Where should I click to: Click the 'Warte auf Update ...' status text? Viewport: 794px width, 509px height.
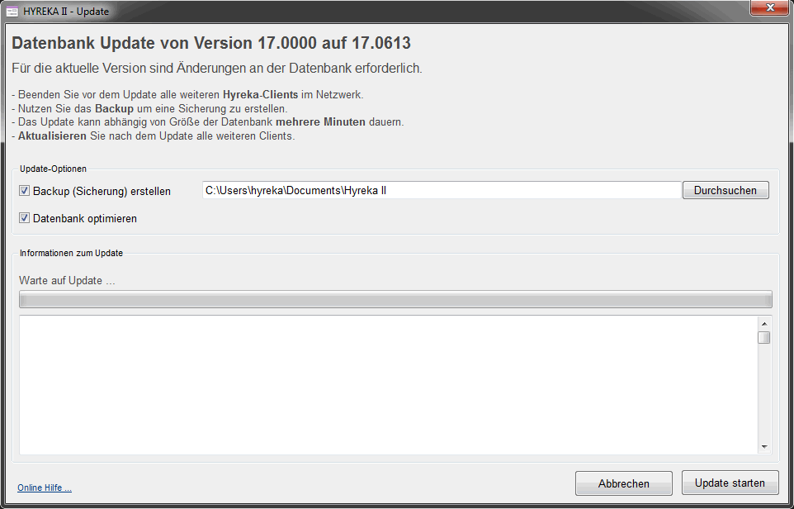click(x=67, y=280)
